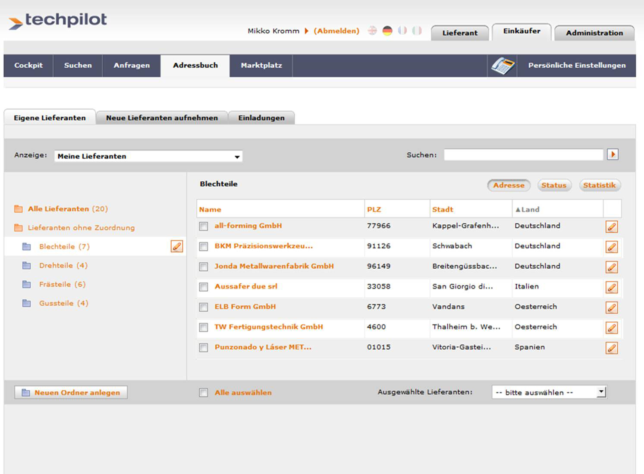The width and height of the screenshot is (644, 474).
Task: Open Persönliche Einstellungen
Action: tap(577, 66)
